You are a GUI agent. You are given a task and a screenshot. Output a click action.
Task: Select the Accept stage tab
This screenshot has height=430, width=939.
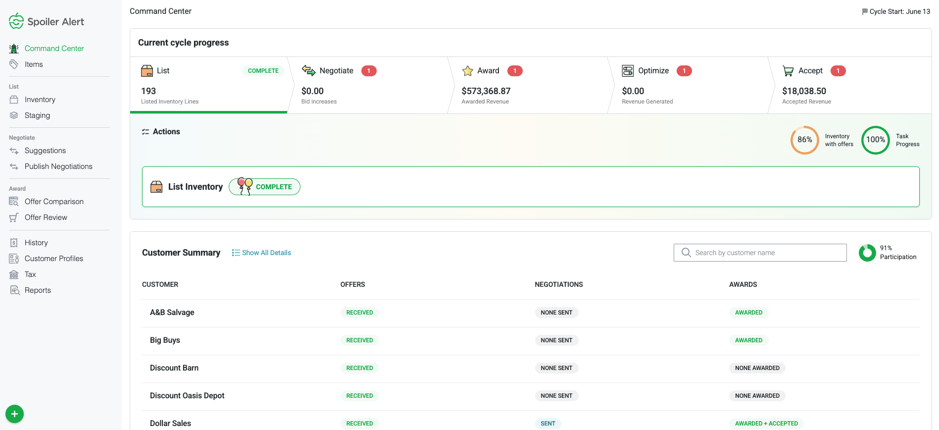pos(851,85)
